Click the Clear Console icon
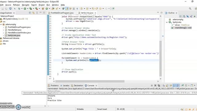Screen dimensions: 197x111 pos(163,85)
